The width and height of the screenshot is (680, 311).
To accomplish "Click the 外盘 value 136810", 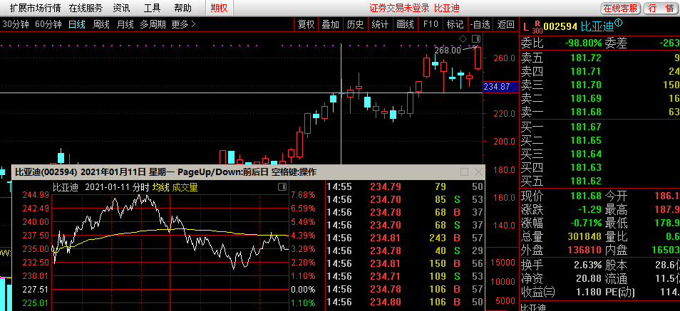I will point(583,250).
